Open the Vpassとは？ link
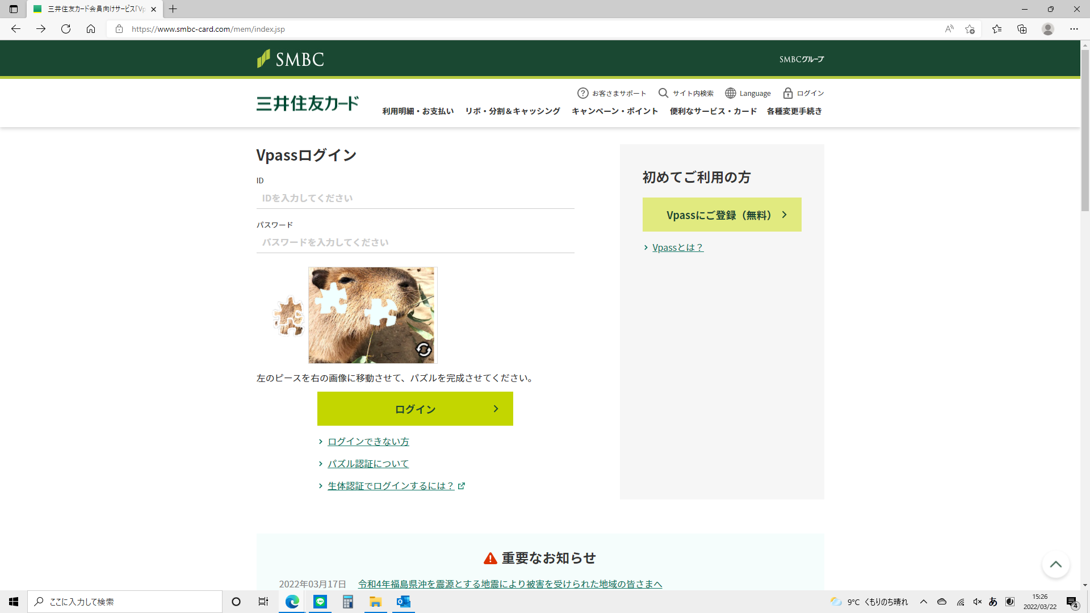Viewport: 1090px width, 613px height. [678, 247]
